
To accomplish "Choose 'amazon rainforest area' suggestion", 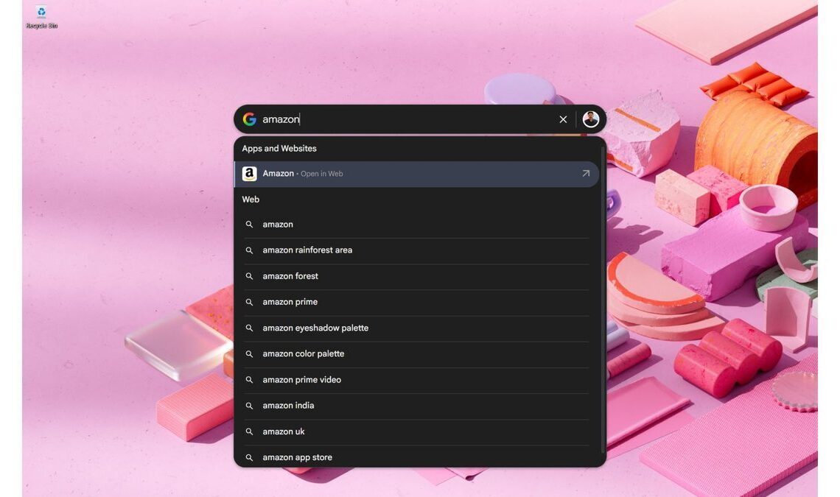I will (417, 250).
